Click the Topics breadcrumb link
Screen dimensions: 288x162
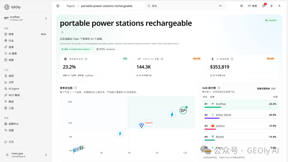tap(70, 6)
